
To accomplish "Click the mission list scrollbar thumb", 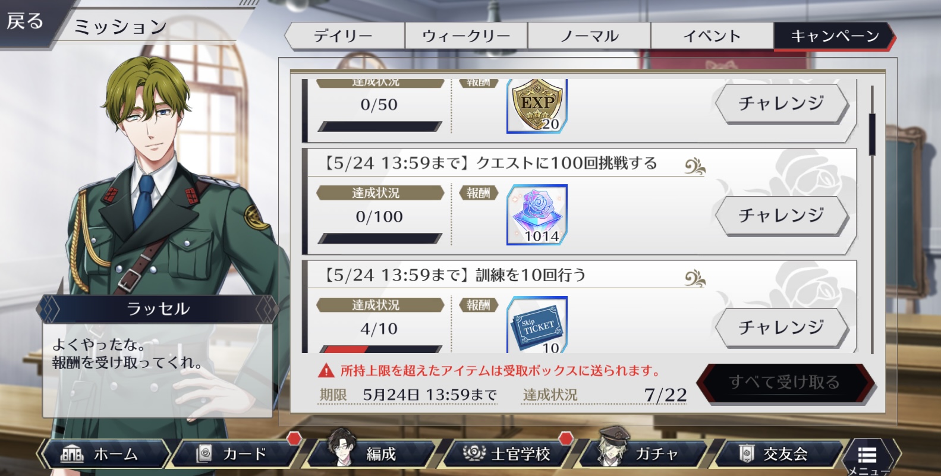I will pos(872,134).
